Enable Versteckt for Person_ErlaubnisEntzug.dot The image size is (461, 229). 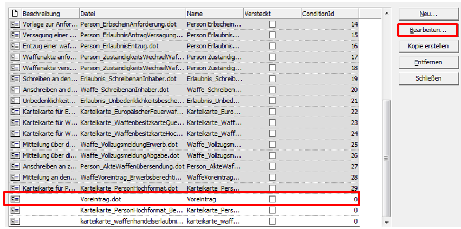coord(272,46)
